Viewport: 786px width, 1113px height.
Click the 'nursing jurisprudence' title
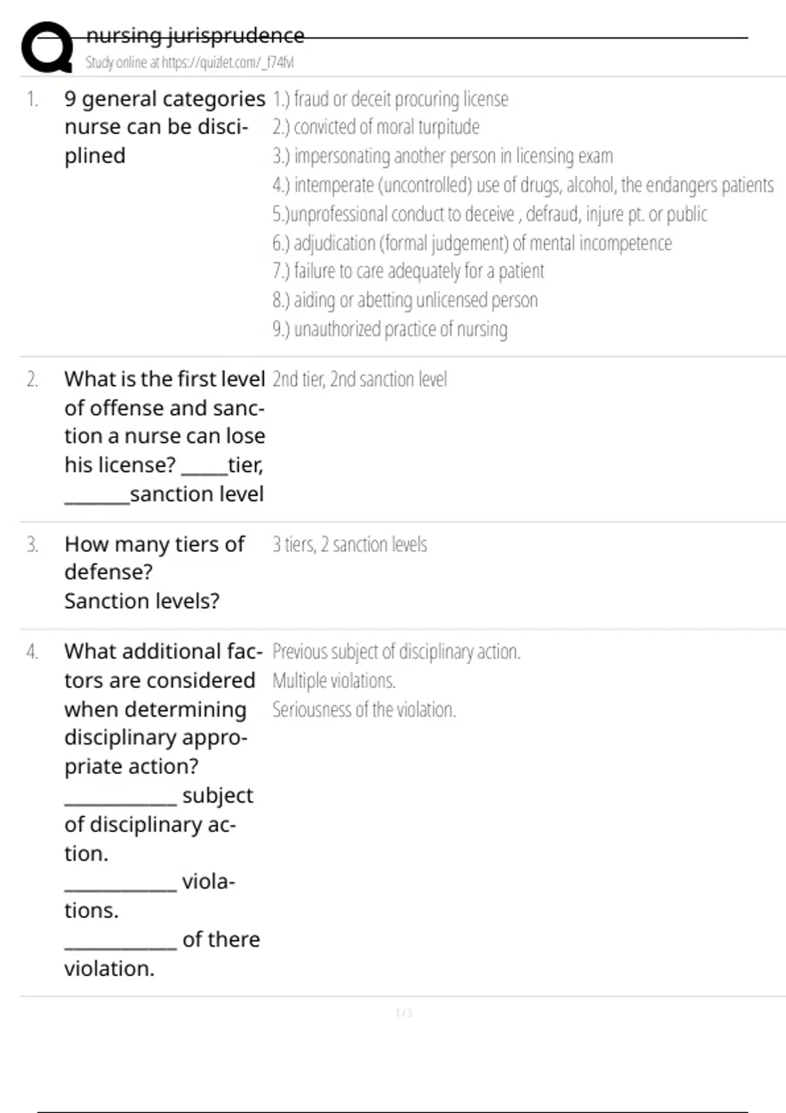pyautogui.click(x=195, y=35)
